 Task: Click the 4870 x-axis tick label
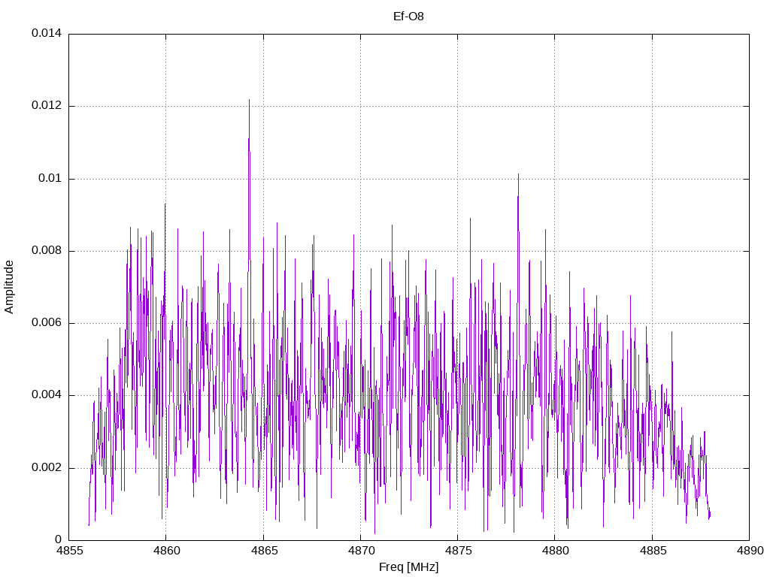[x=361, y=551]
